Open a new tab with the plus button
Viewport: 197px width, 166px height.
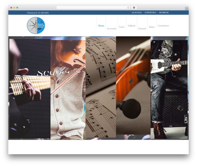(x=187, y=9)
